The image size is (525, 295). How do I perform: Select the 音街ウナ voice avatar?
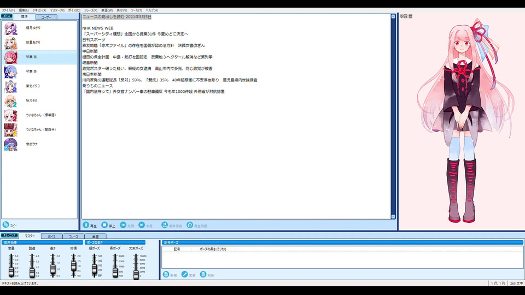tap(11, 144)
